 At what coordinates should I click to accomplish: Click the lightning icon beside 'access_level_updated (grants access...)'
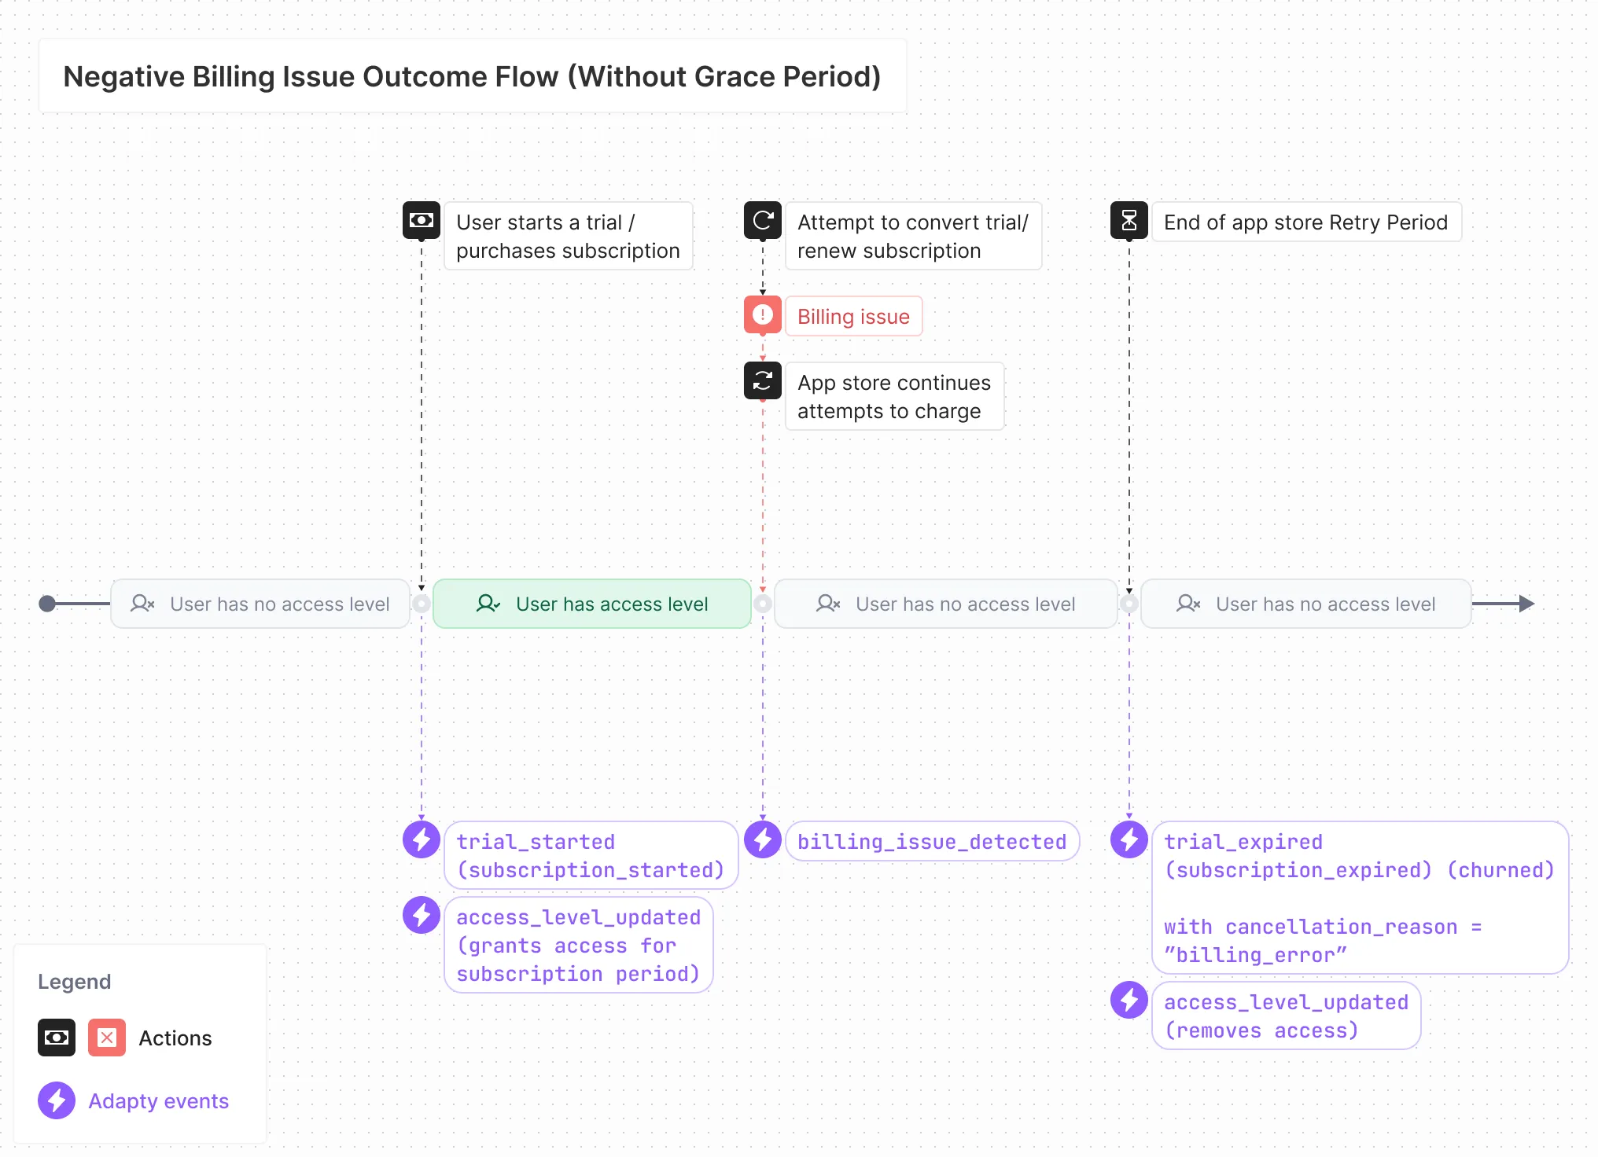point(421,915)
